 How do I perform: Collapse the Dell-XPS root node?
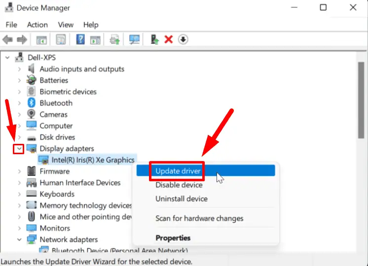point(7,58)
